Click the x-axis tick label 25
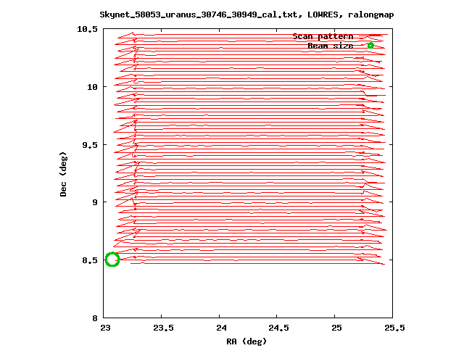This screenshot has width=464, height=348. pos(336,328)
